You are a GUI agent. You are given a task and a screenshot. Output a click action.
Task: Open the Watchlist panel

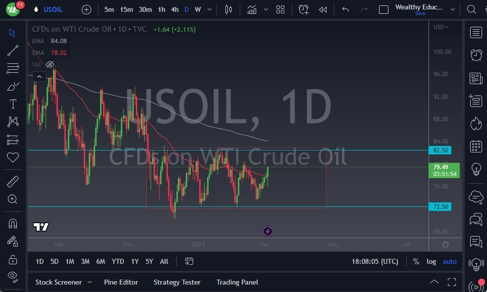[x=476, y=32]
